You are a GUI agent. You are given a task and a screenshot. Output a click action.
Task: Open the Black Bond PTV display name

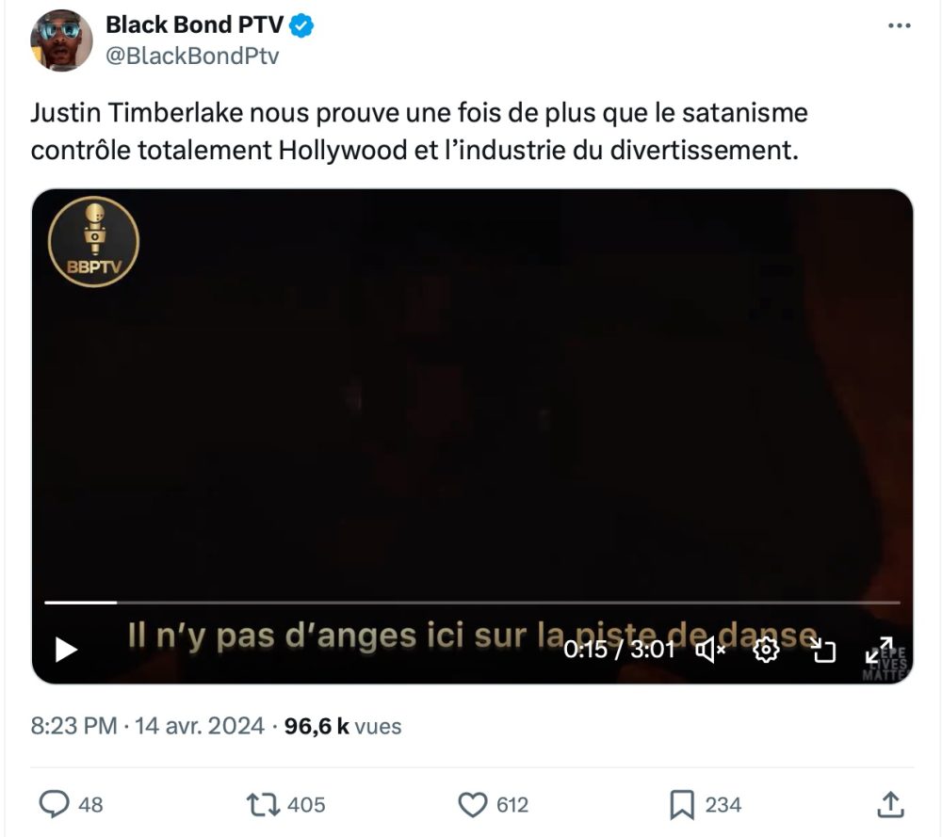pos(194,24)
